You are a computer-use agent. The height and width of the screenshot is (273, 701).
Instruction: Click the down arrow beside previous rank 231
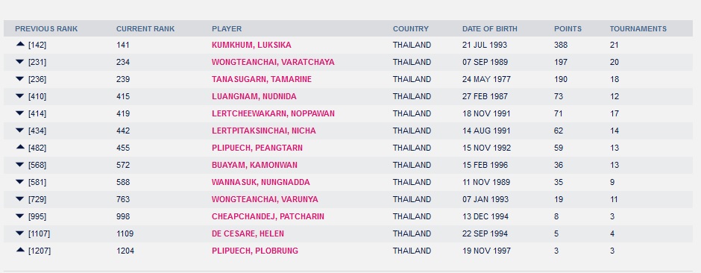pyautogui.click(x=19, y=62)
